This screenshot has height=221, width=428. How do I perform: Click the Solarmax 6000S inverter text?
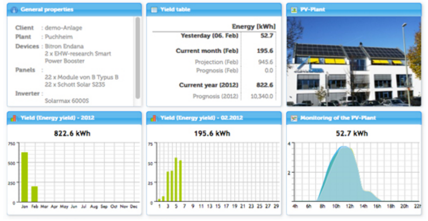66,101
